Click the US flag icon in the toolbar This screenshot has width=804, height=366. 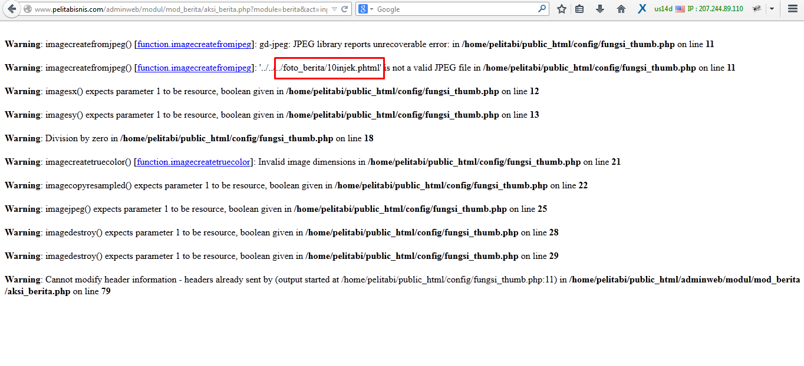coord(680,9)
